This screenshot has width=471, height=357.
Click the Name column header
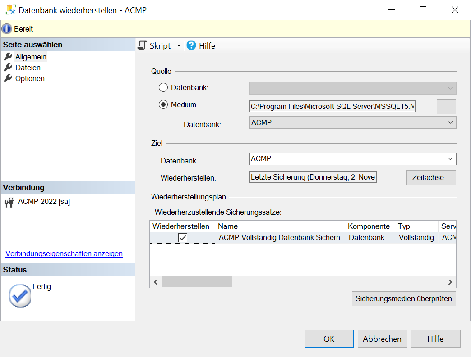(280, 226)
